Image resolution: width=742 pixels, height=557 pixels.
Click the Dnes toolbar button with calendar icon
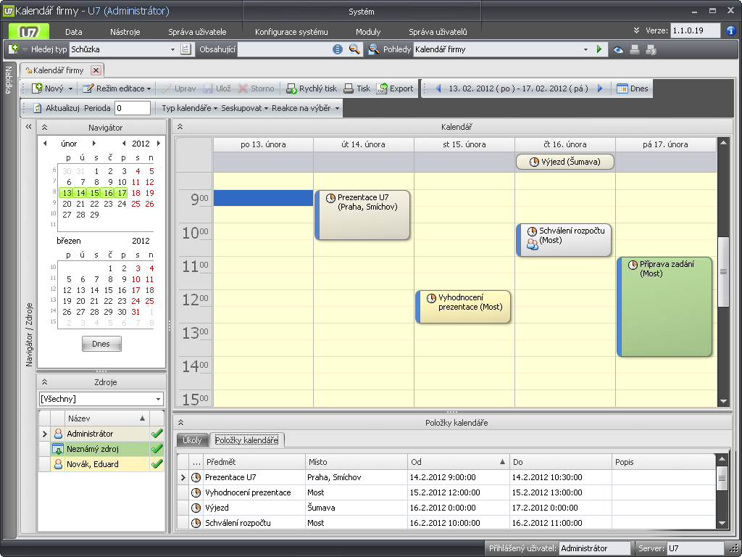[x=632, y=88]
